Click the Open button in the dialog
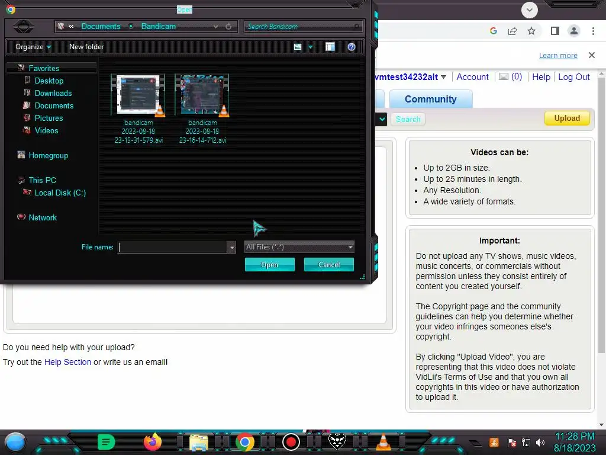Viewport: 606px width, 455px height. pyautogui.click(x=270, y=265)
